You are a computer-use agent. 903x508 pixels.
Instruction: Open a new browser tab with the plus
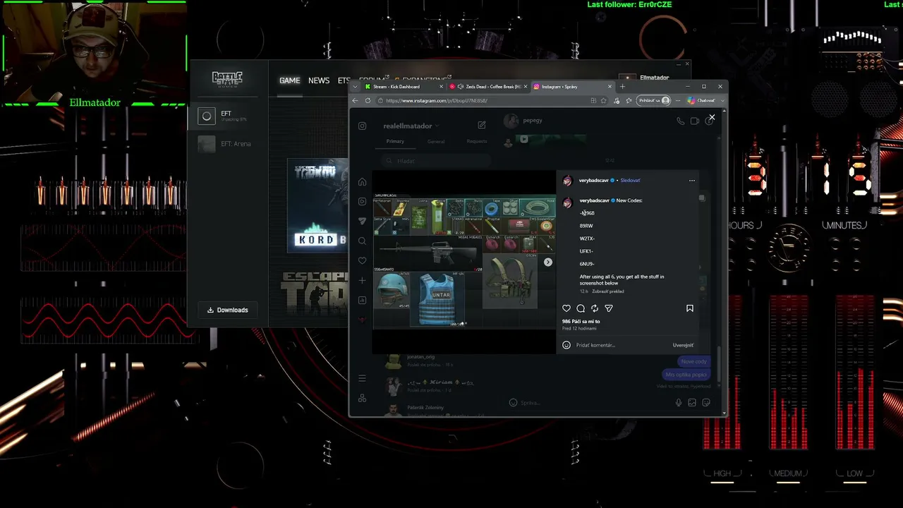click(622, 87)
